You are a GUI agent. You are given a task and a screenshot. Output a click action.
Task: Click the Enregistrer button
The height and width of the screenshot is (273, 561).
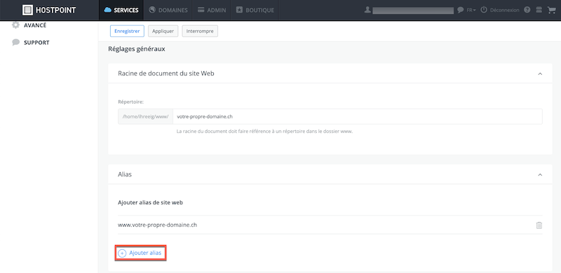pyautogui.click(x=127, y=31)
